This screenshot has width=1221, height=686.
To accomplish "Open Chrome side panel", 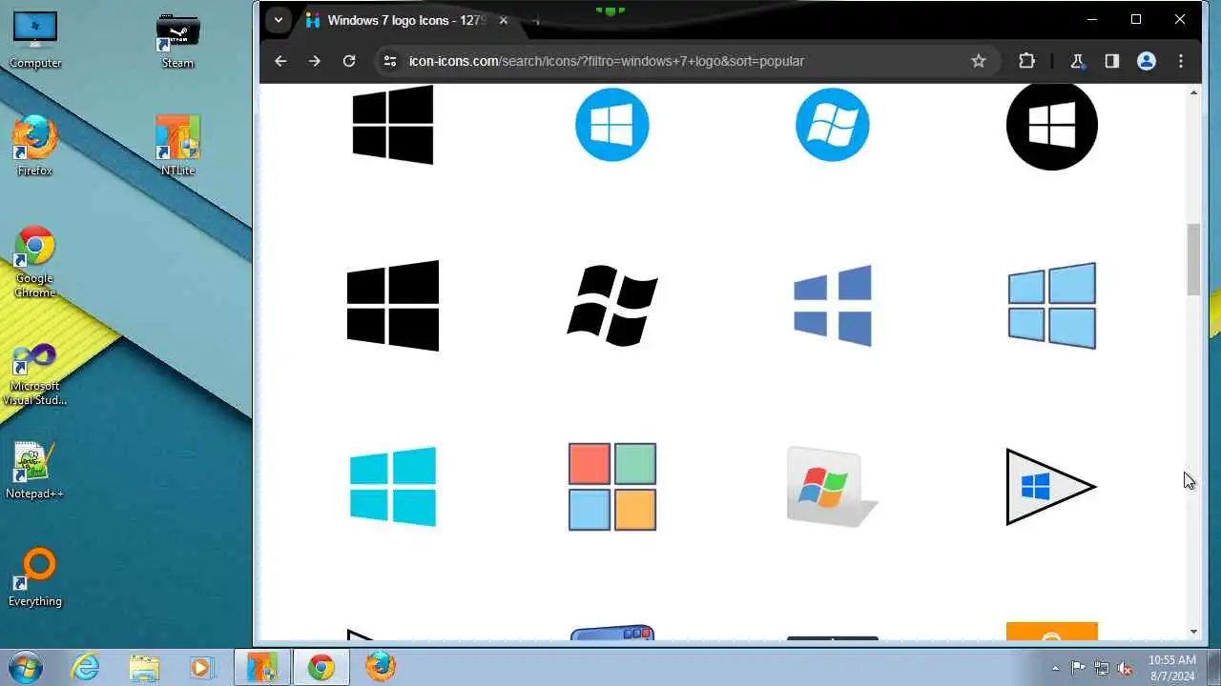I will click(x=1111, y=61).
